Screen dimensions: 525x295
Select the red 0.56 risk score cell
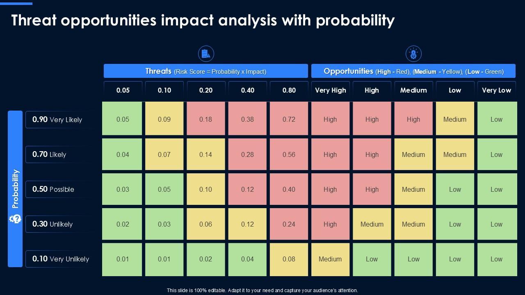tap(289, 154)
